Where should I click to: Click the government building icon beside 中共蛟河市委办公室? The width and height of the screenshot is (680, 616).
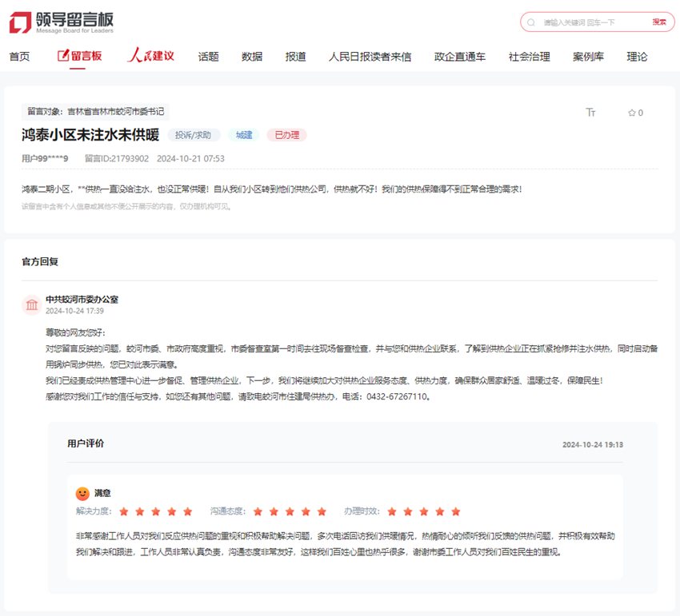coord(32,304)
